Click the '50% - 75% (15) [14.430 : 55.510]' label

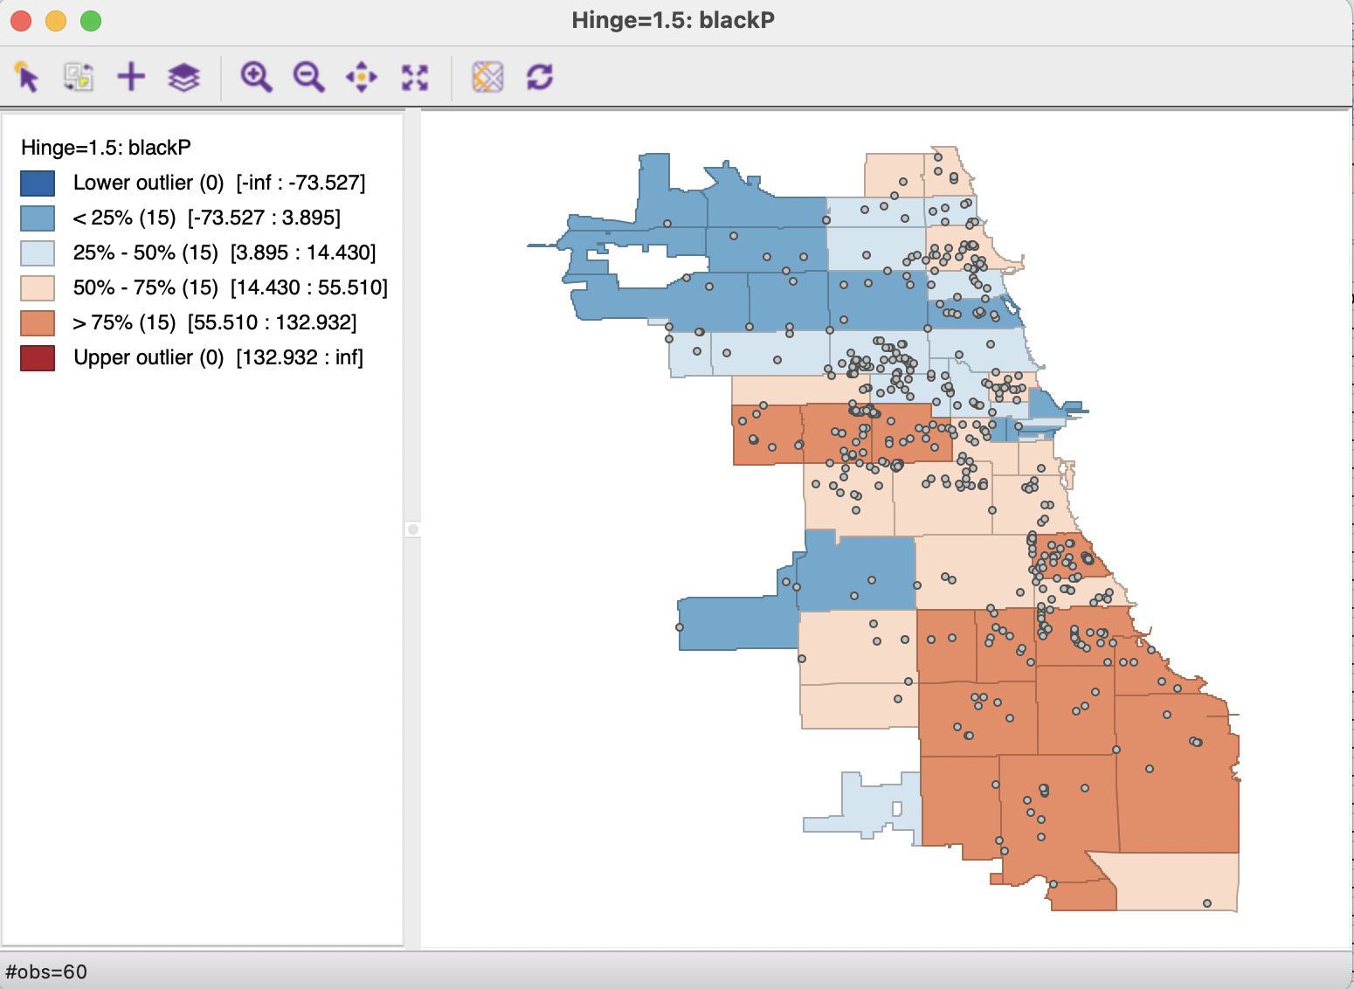click(231, 287)
